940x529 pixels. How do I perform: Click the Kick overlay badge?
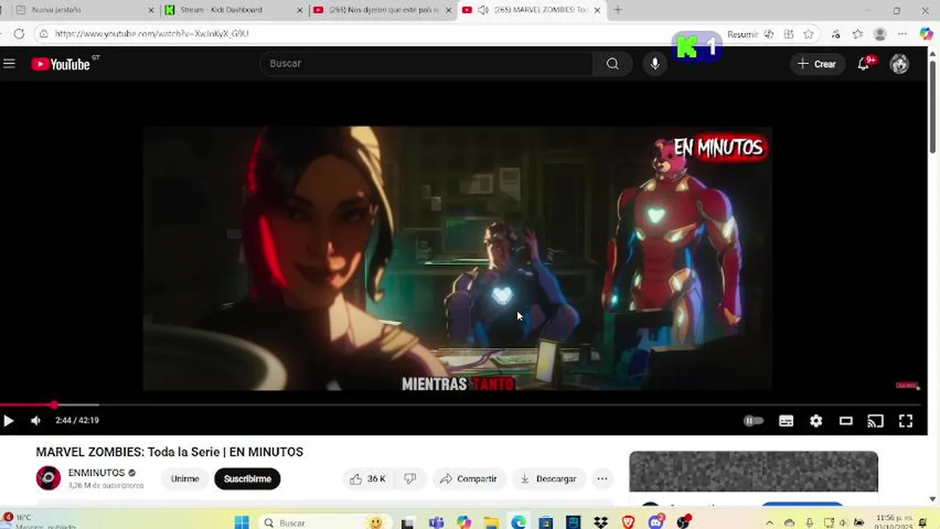pos(697,48)
